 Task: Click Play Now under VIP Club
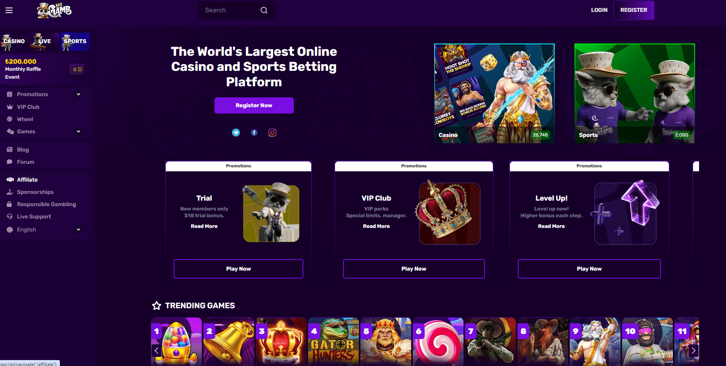pyautogui.click(x=414, y=269)
